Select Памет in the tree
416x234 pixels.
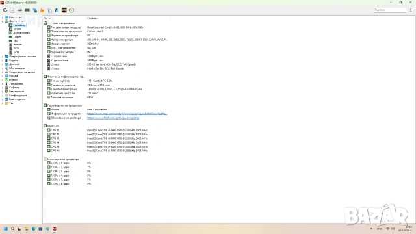[18, 37]
